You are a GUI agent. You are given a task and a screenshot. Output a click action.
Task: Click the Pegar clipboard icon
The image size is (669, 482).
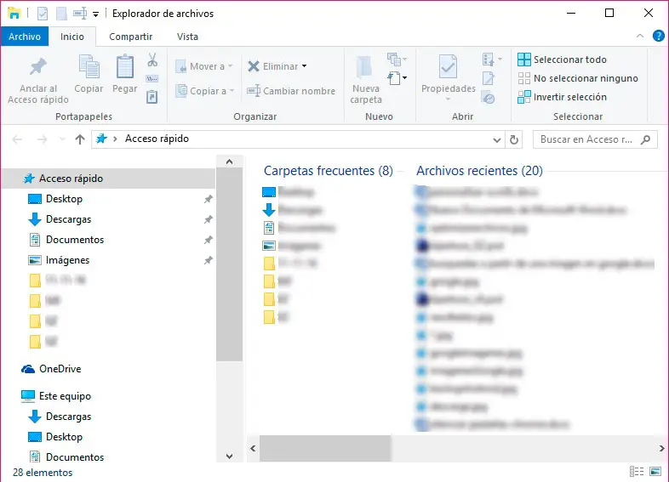coord(125,66)
